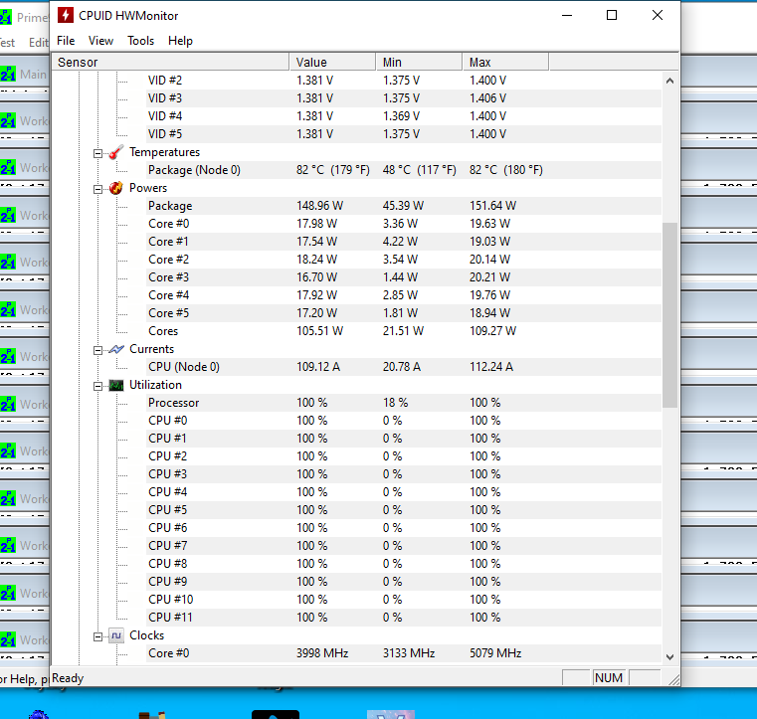The image size is (757, 719).
Task: Open the Edit menu in Prime95 window
Action: tap(39, 43)
